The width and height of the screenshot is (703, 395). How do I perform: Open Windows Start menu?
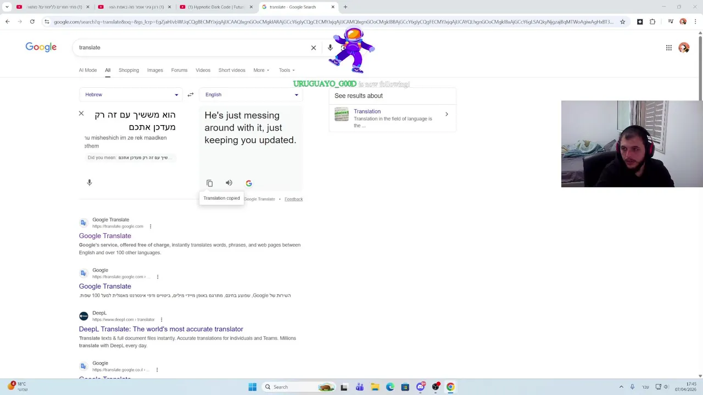pos(252,387)
